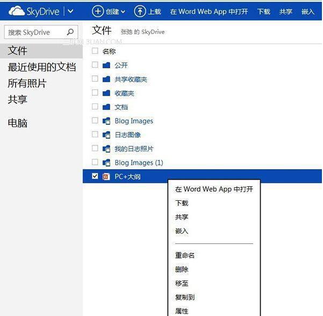Open the 文档 folder name link
The width and height of the screenshot is (323, 316).
point(121,107)
